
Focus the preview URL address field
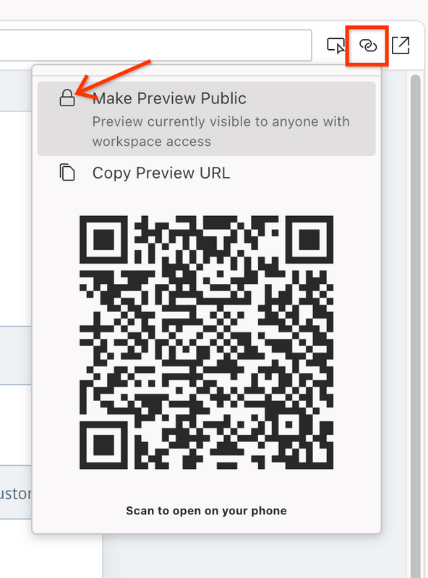point(155,46)
